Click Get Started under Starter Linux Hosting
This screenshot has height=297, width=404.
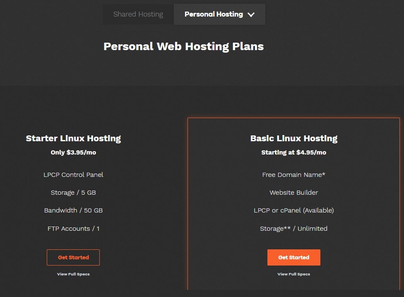73,257
